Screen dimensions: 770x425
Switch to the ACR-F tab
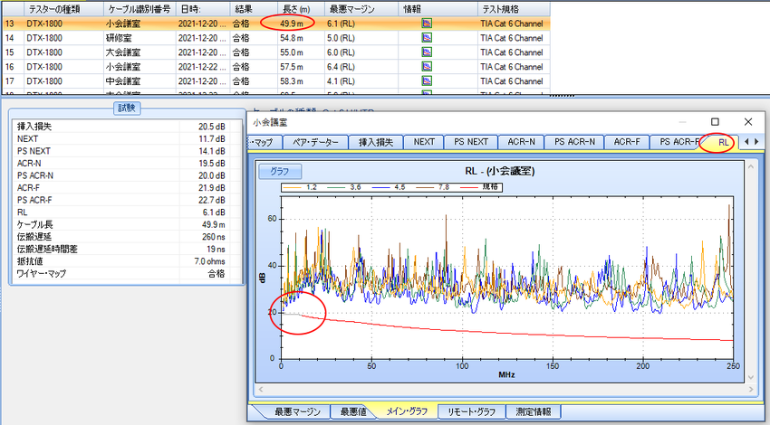coord(627,142)
